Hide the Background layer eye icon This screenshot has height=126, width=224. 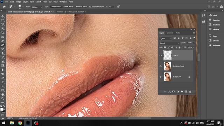coord(161,77)
